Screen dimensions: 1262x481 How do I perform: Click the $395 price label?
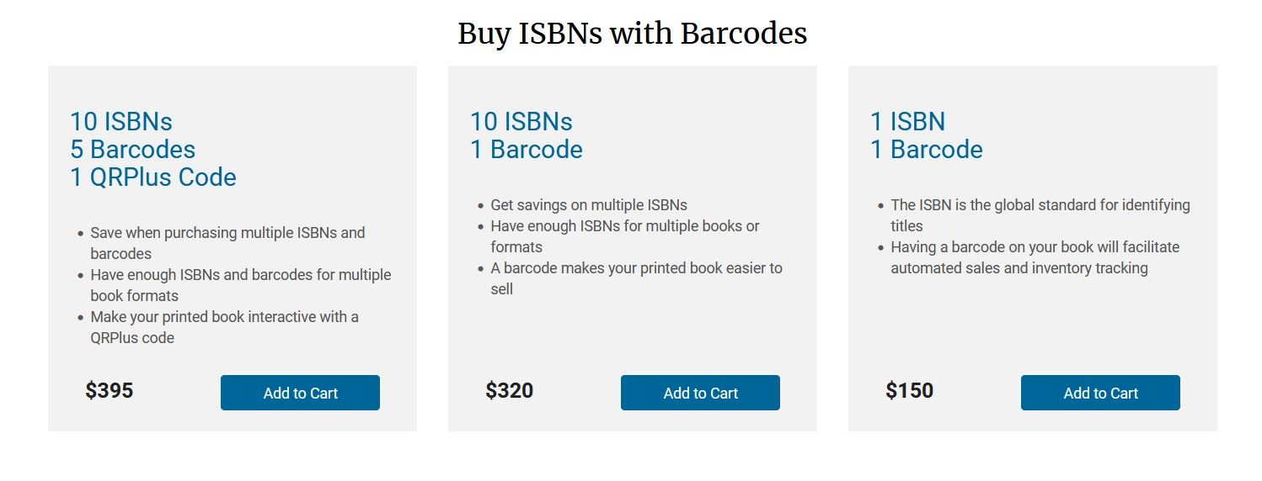pyautogui.click(x=110, y=391)
